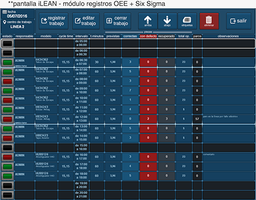Click the previstas cell showing 1,98
This screenshot has width=256, height=200.
tap(113, 62)
